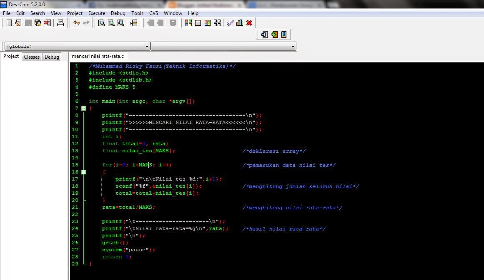
Task: Select the colored window layout swatch icon
Action: click(207, 23)
